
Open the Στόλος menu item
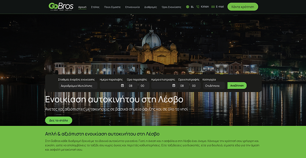point(95,7)
